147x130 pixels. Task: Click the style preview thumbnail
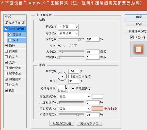[x=139, y=49]
